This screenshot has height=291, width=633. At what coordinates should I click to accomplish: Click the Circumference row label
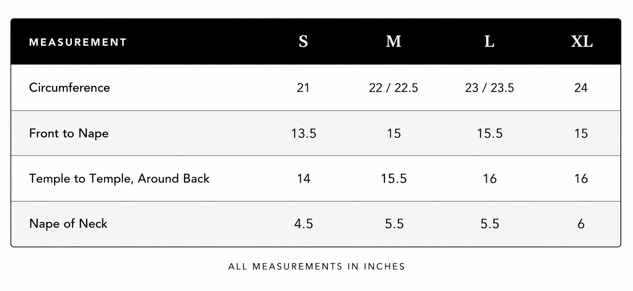pyautogui.click(x=69, y=88)
